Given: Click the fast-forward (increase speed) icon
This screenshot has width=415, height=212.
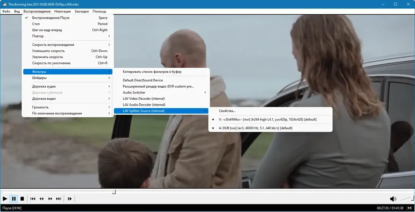Looking at the screenshot, I should point(50,198).
